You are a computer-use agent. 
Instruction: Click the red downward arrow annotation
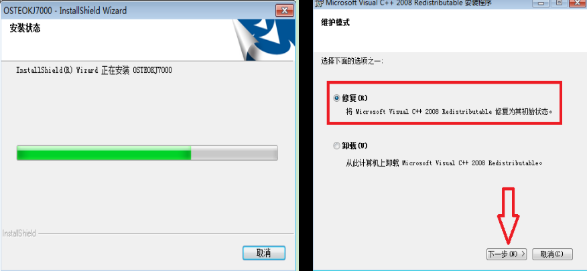coord(509,215)
